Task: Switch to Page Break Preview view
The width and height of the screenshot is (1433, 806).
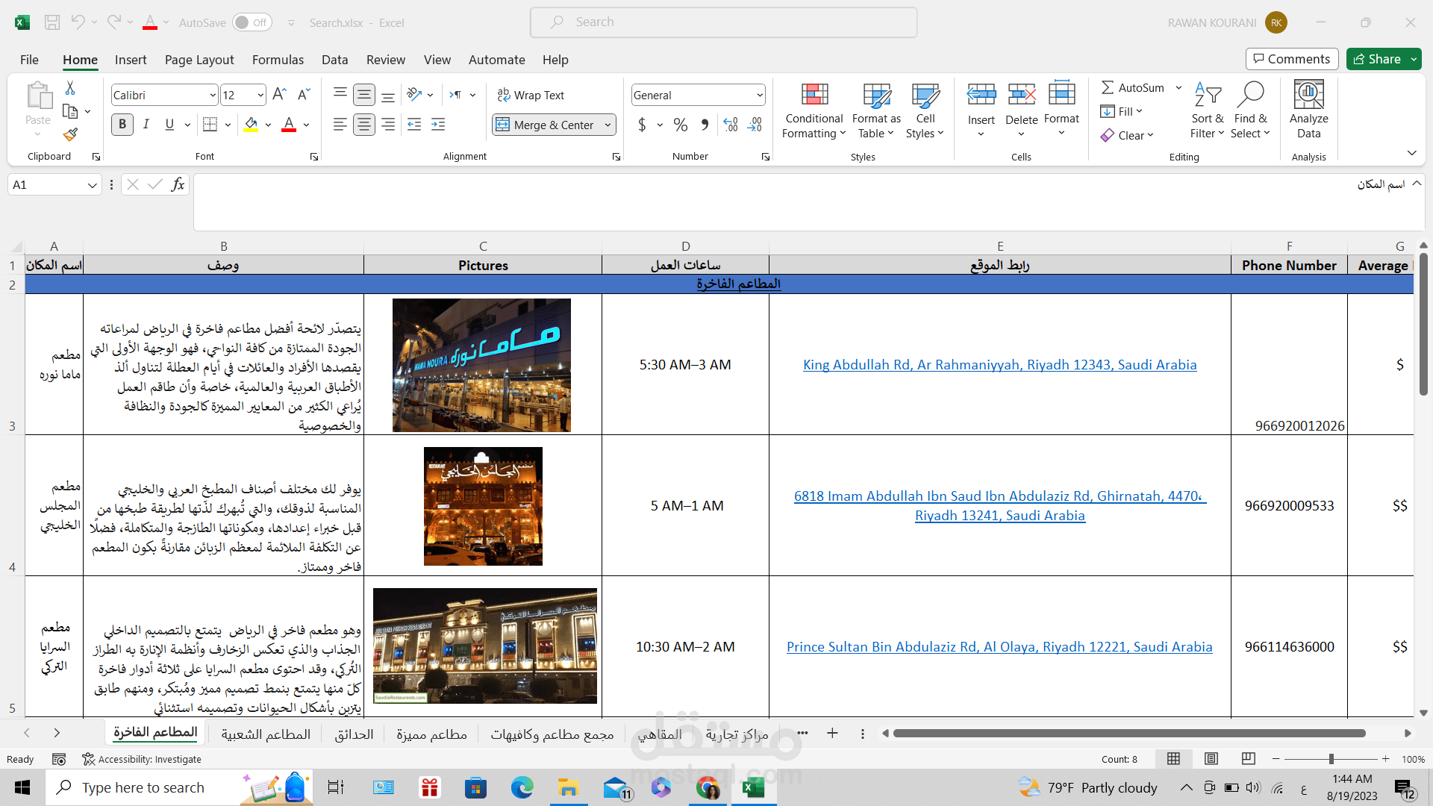Action: (x=1248, y=759)
